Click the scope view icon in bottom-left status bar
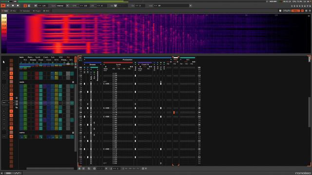This screenshot has width=312, height=175. click(x=17, y=173)
